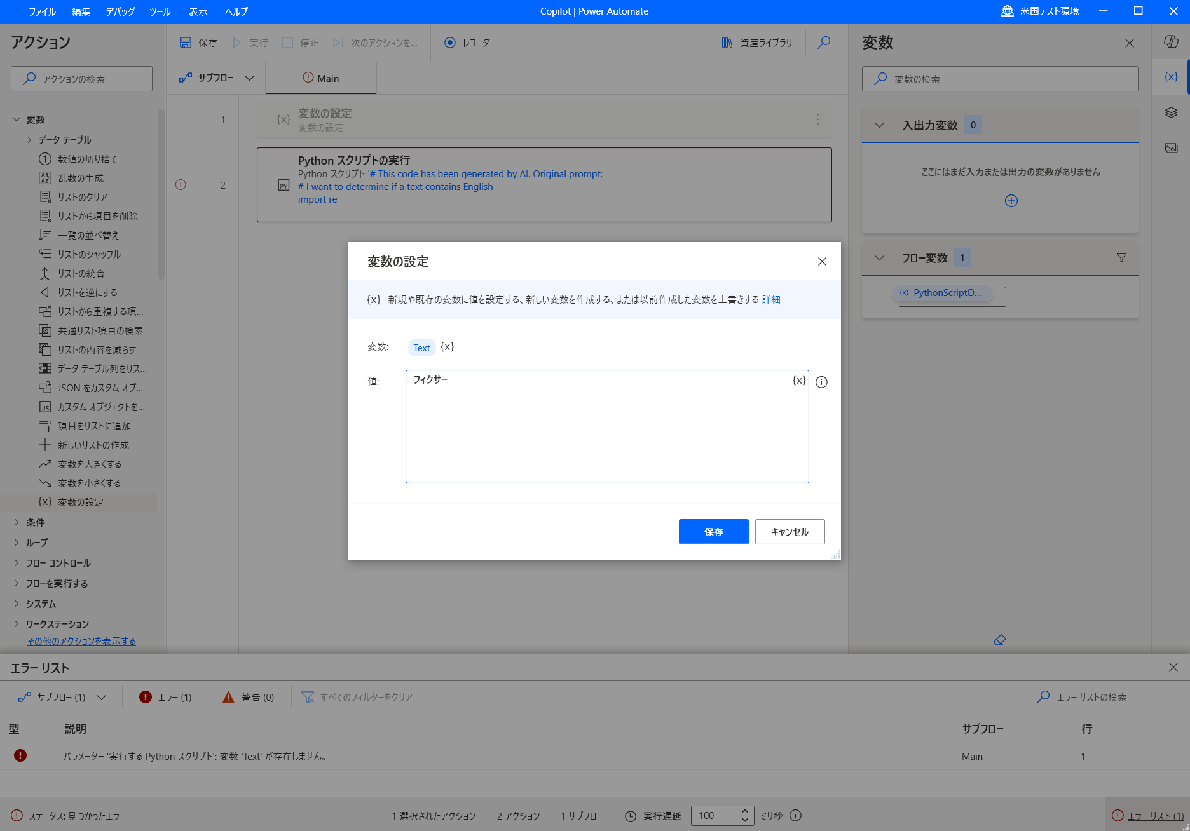Toggle the 警告 (0) filter in error list

248,697
